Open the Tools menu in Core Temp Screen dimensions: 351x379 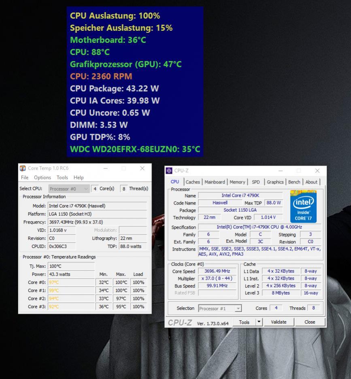pos(62,177)
